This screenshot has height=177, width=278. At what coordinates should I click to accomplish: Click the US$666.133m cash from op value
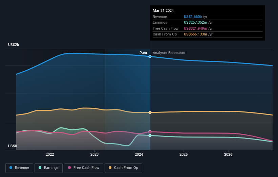(x=195, y=34)
